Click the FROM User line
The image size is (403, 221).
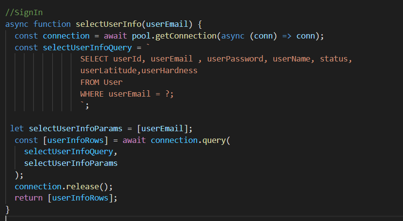pos(101,82)
